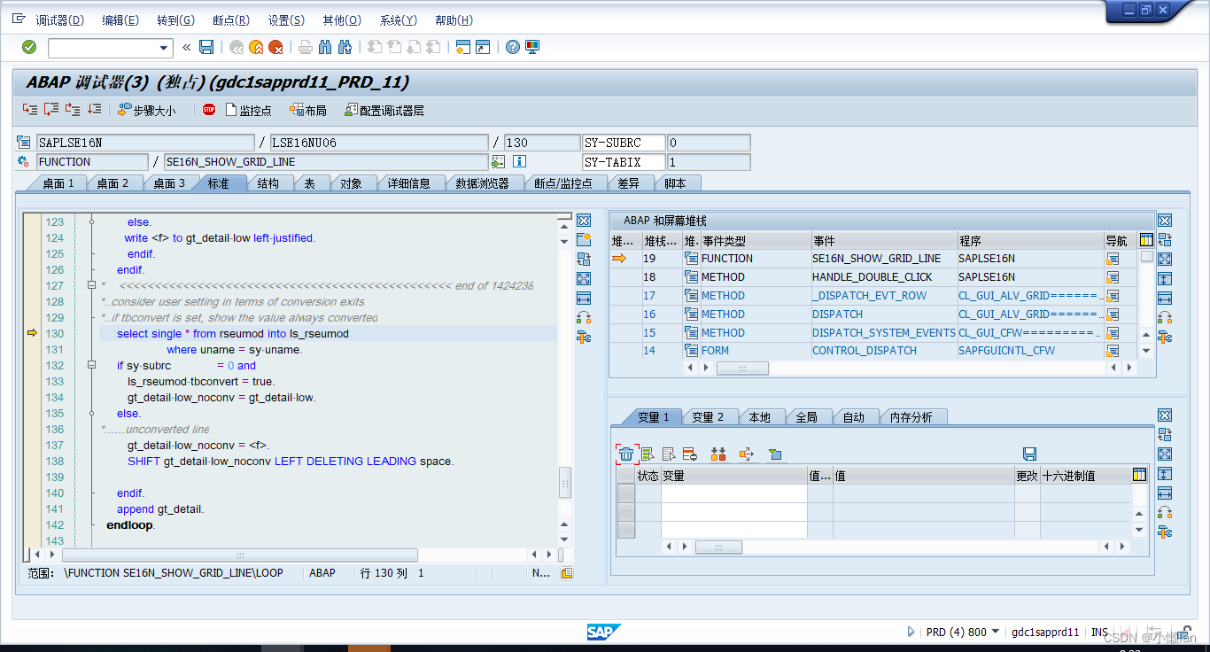The image size is (1210, 652).
Task: Switch to the 桌面 1 tab
Action: (58, 183)
